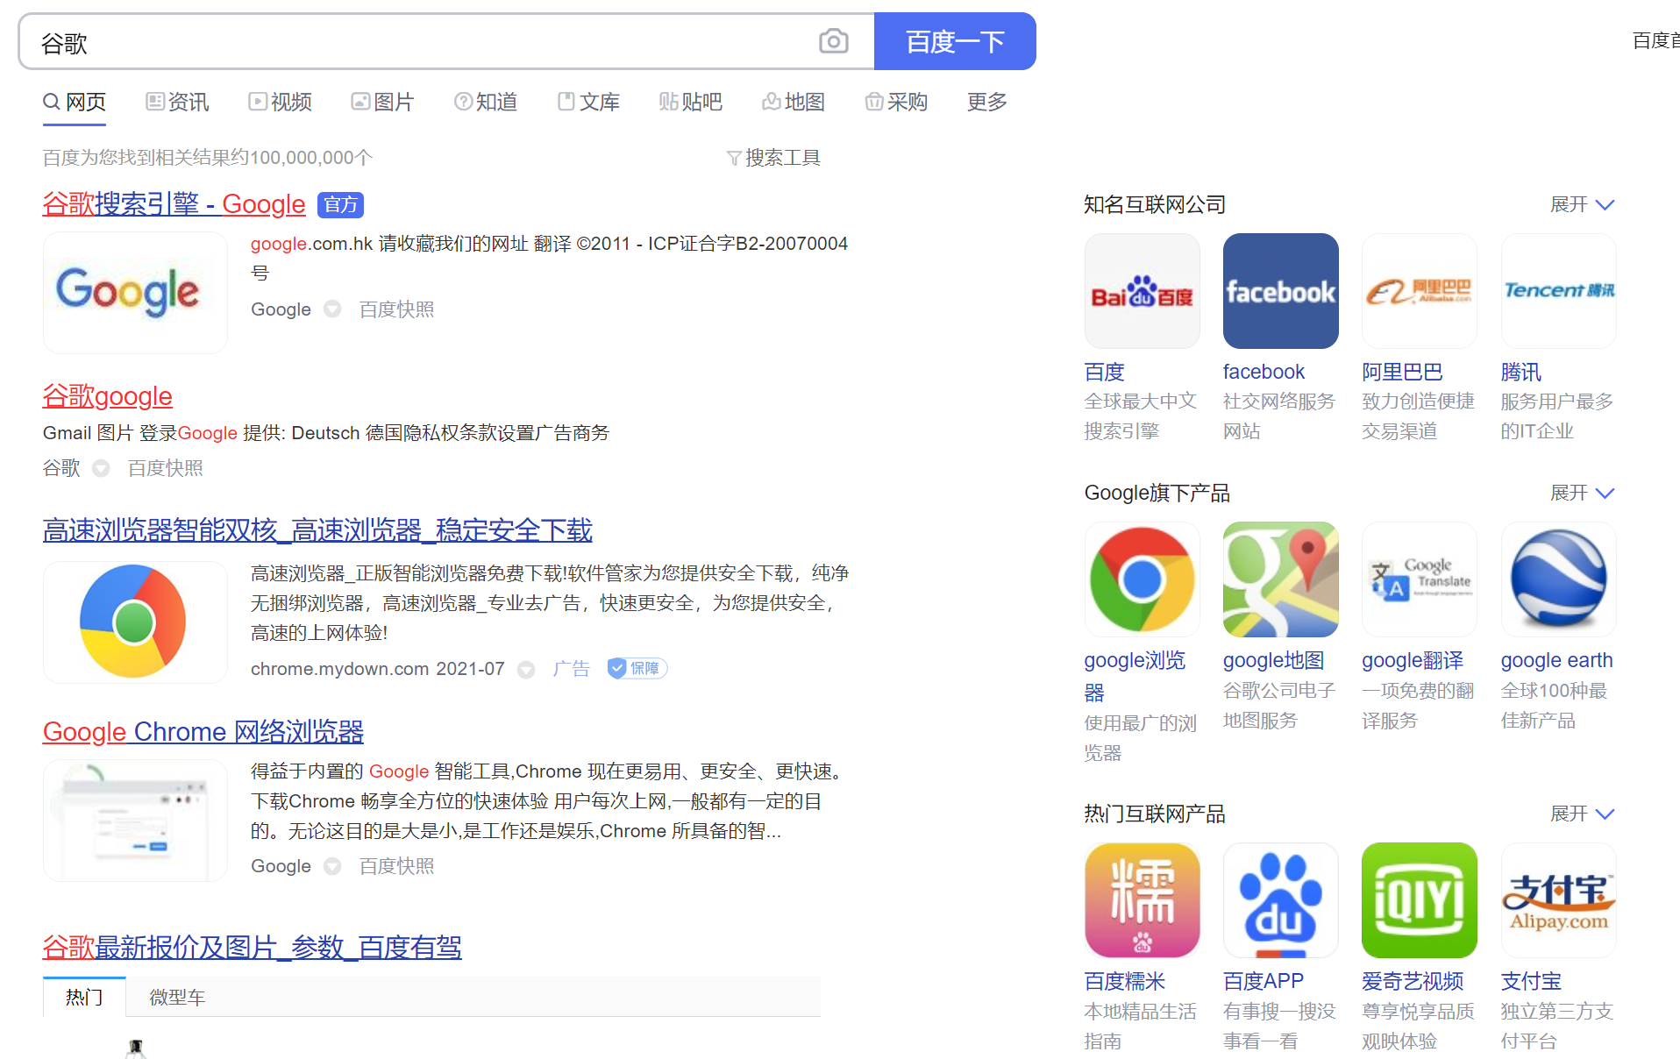Click the camera icon for image search
The image size is (1680, 1059).
click(833, 40)
